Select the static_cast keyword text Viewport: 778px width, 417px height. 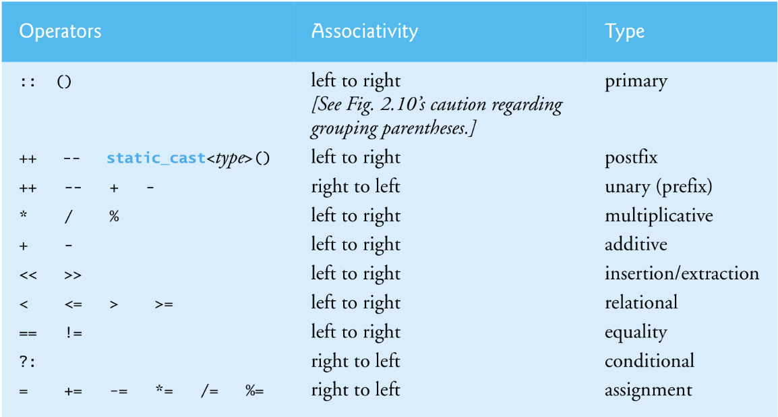pos(156,158)
